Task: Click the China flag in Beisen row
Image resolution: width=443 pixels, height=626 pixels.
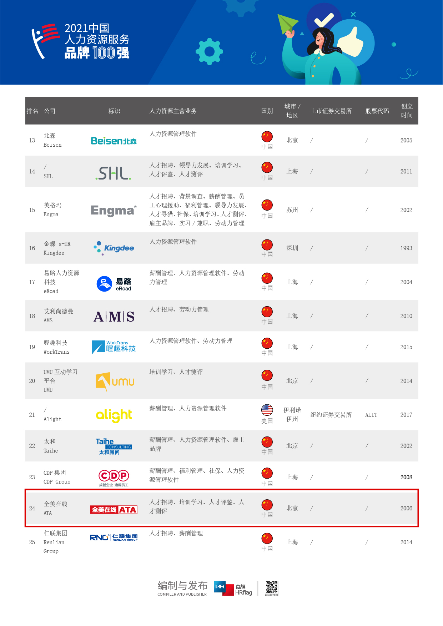Action: [267, 136]
